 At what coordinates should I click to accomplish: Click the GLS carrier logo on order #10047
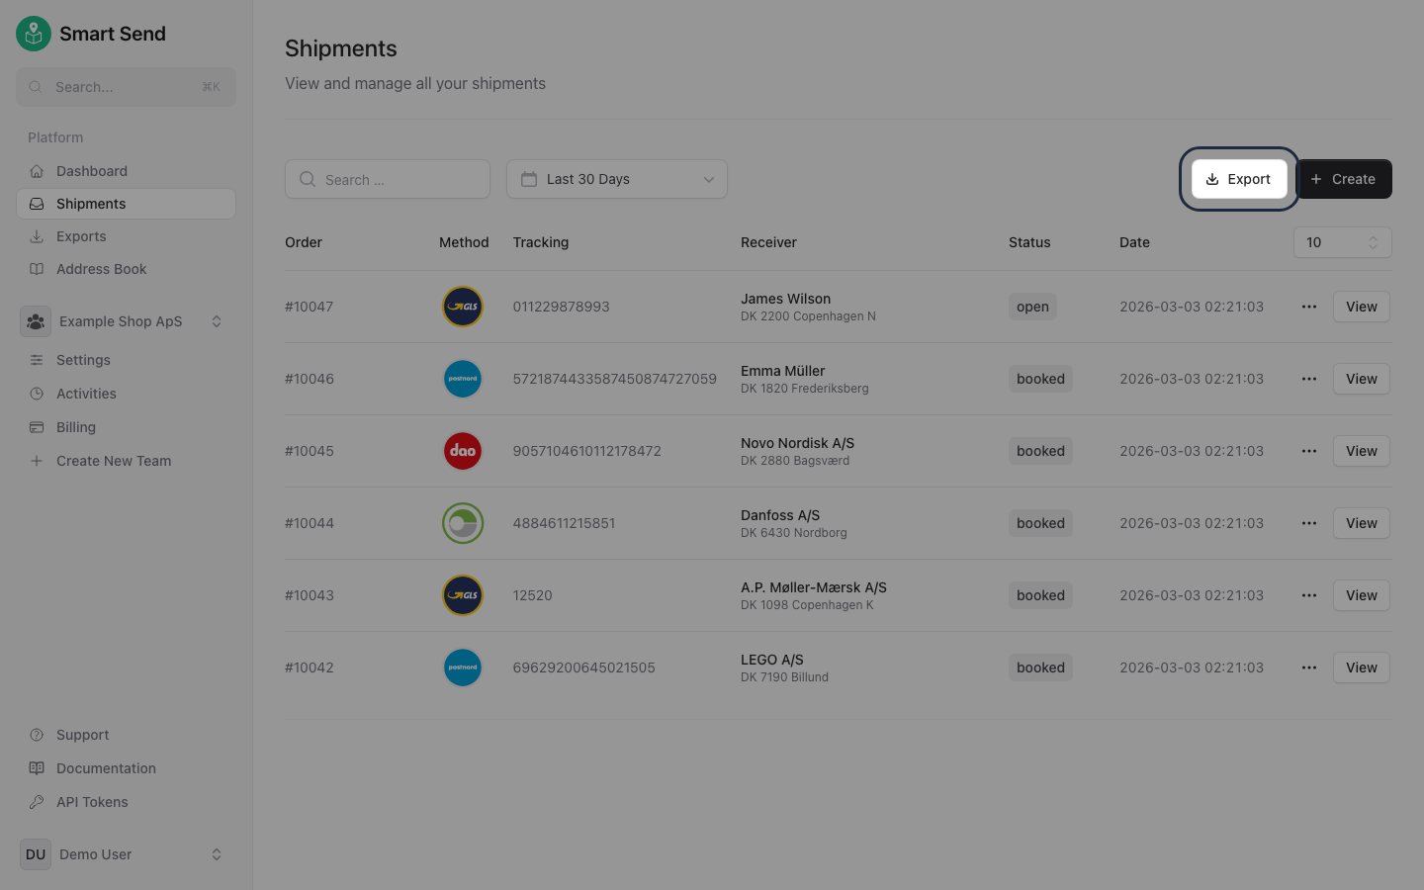[x=462, y=306]
